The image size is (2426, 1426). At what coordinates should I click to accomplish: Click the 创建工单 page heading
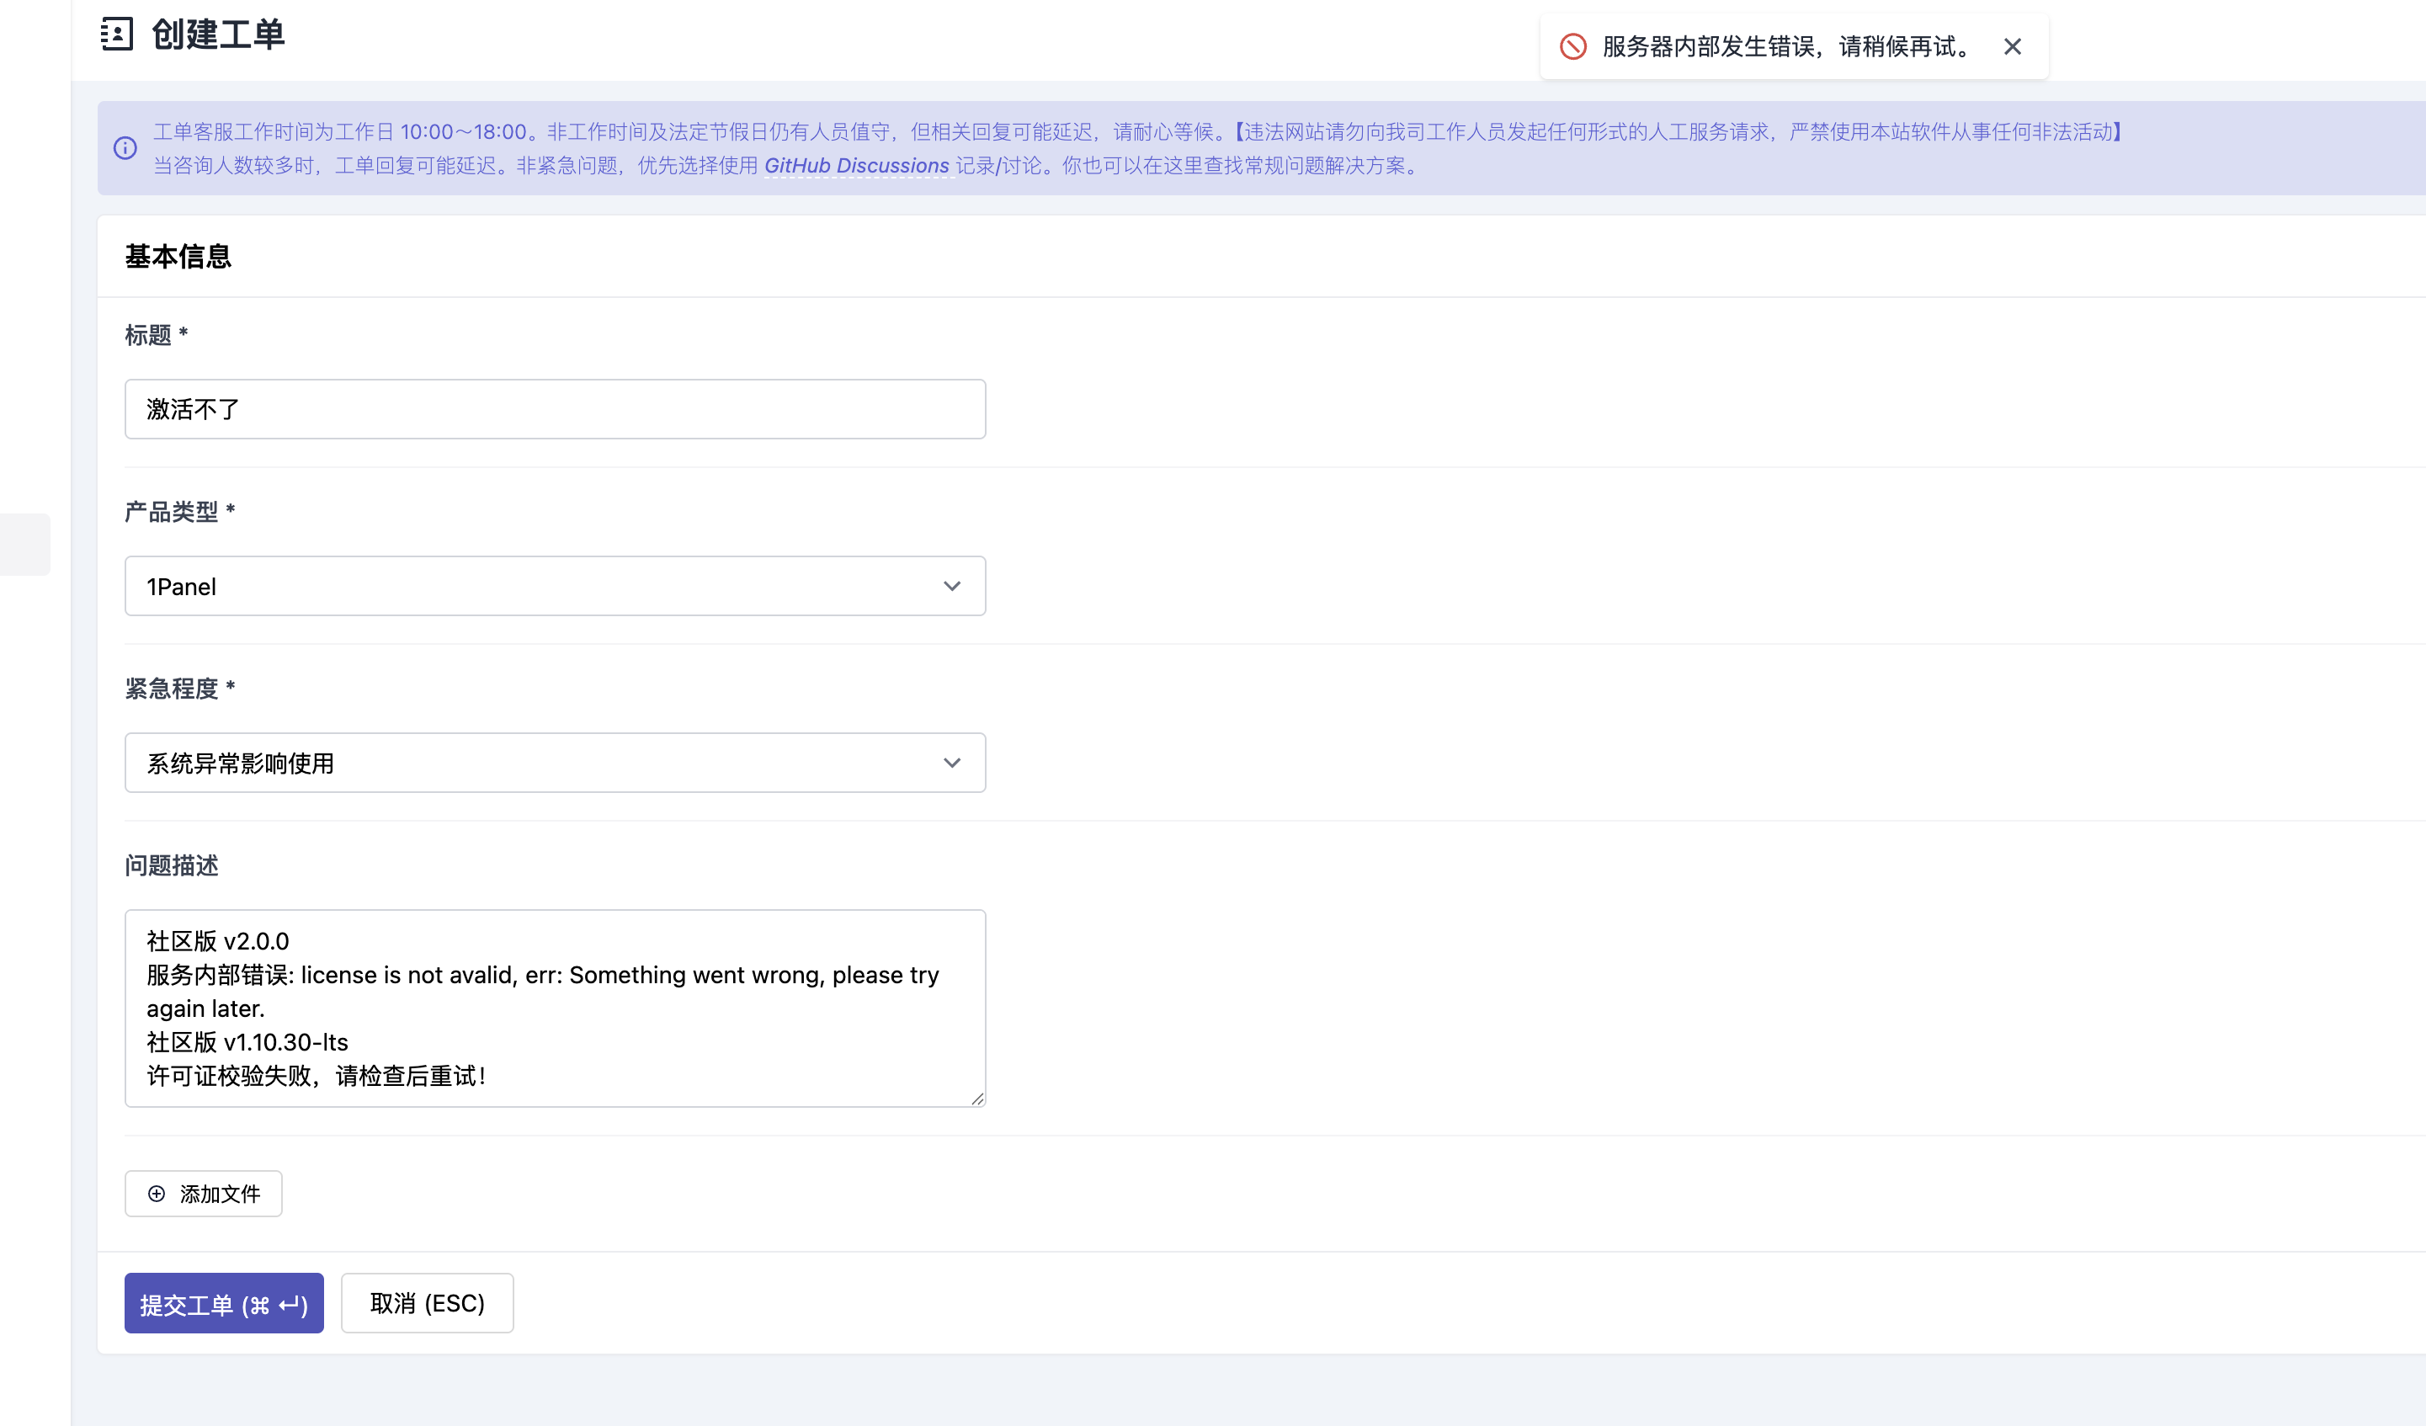[x=217, y=35]
